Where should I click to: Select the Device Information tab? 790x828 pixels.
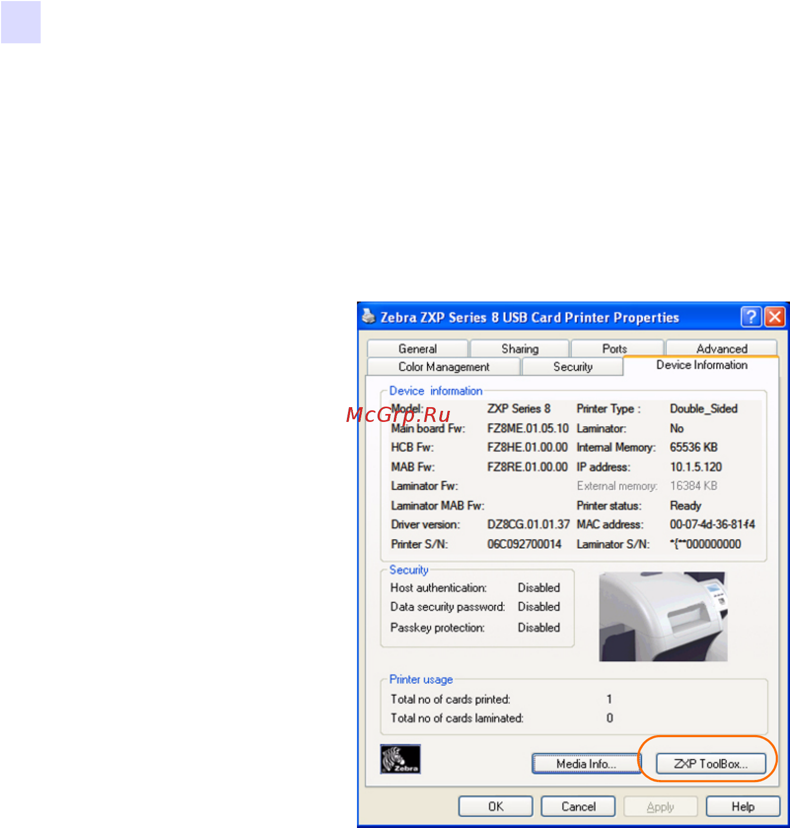click(701, 365)
